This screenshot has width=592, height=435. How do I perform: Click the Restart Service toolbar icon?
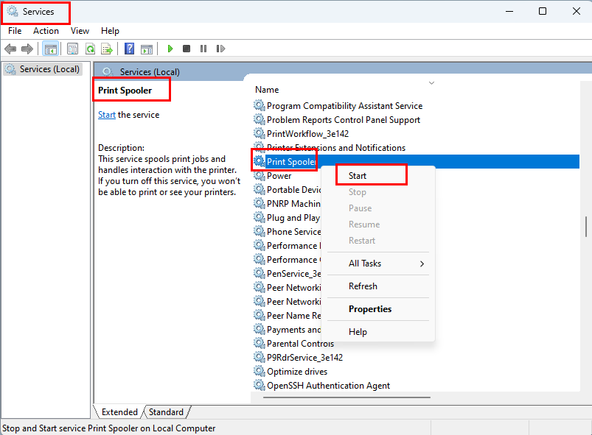tap(220, 49)
